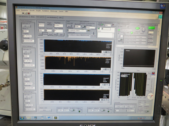Open the Datei menu
This screenshot has height=126, width=169.
pyautogui.click(x=18, y=10)
